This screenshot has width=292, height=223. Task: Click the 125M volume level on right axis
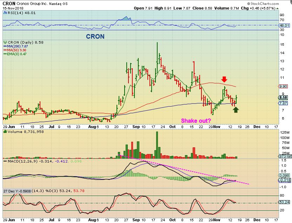tap(285, 133)
